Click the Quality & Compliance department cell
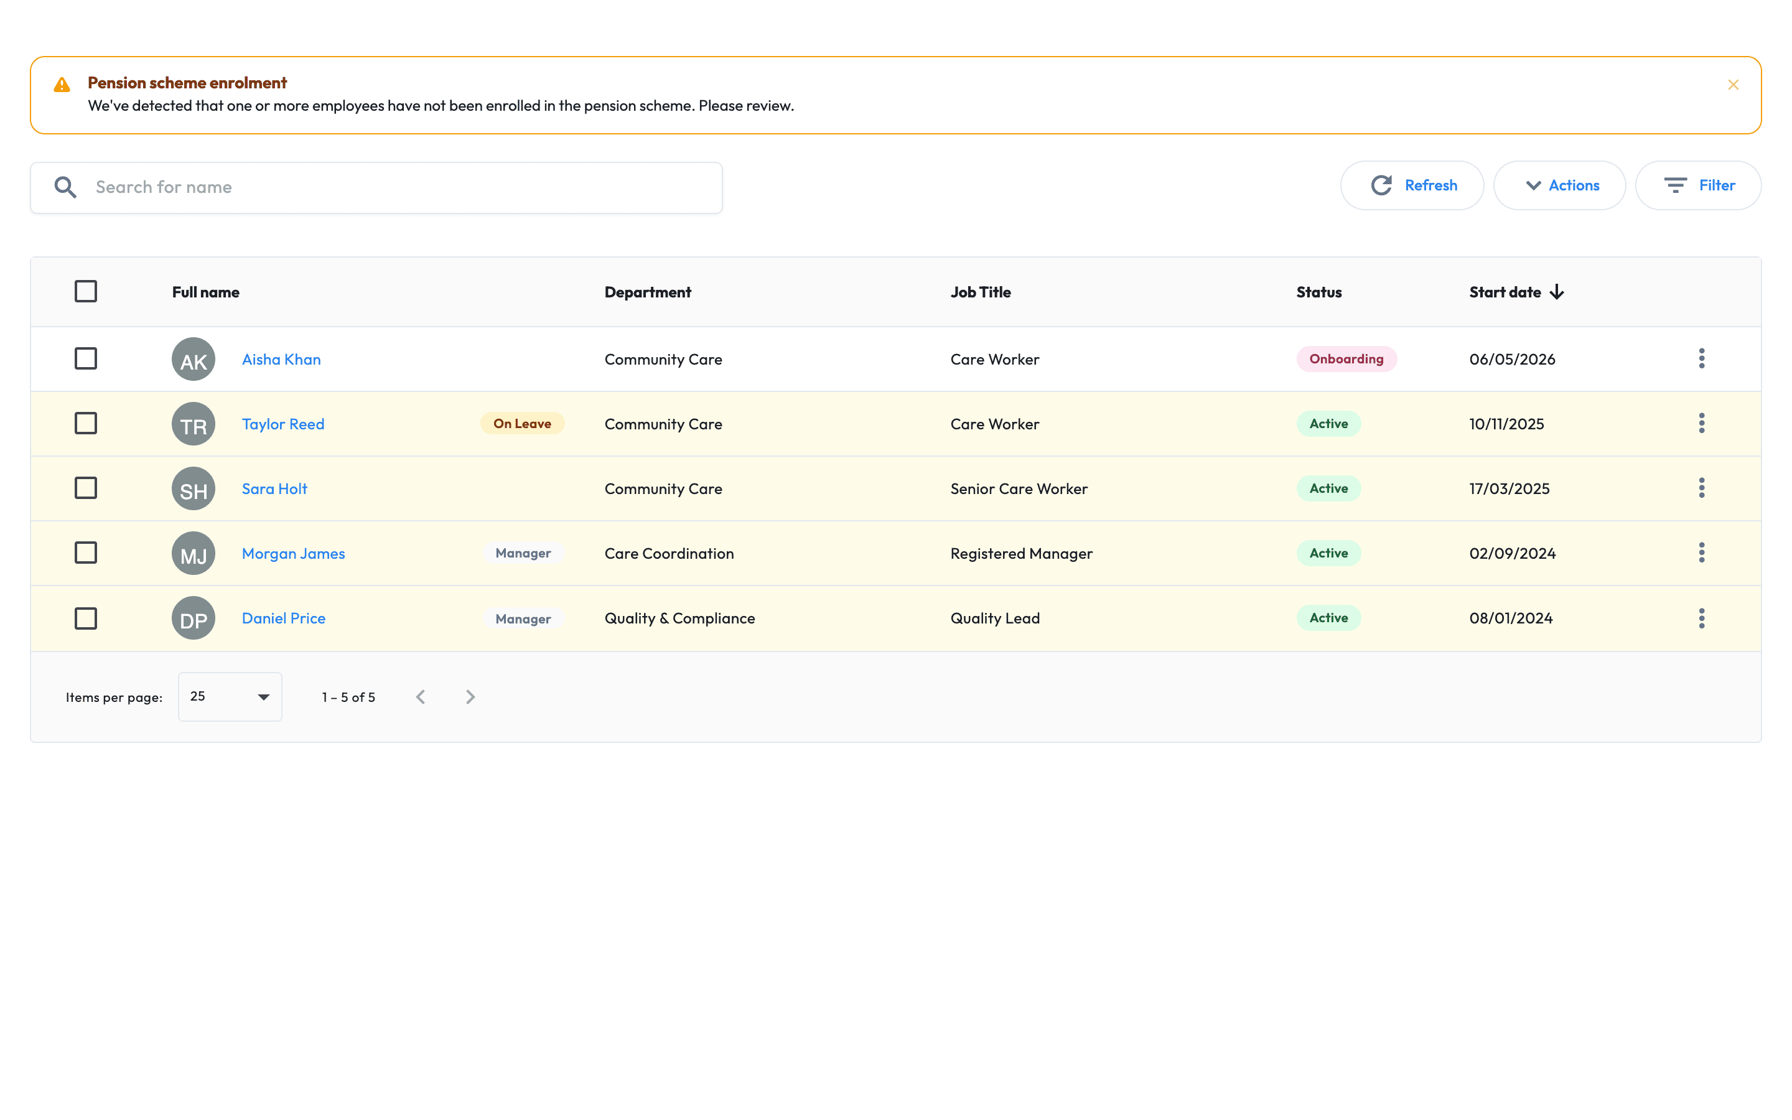The height and width of the screenshot is (1120, 1792). (x=679, y=618)
